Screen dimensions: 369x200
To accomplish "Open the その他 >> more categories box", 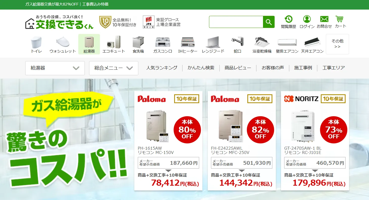I will [x=337, y=44].
